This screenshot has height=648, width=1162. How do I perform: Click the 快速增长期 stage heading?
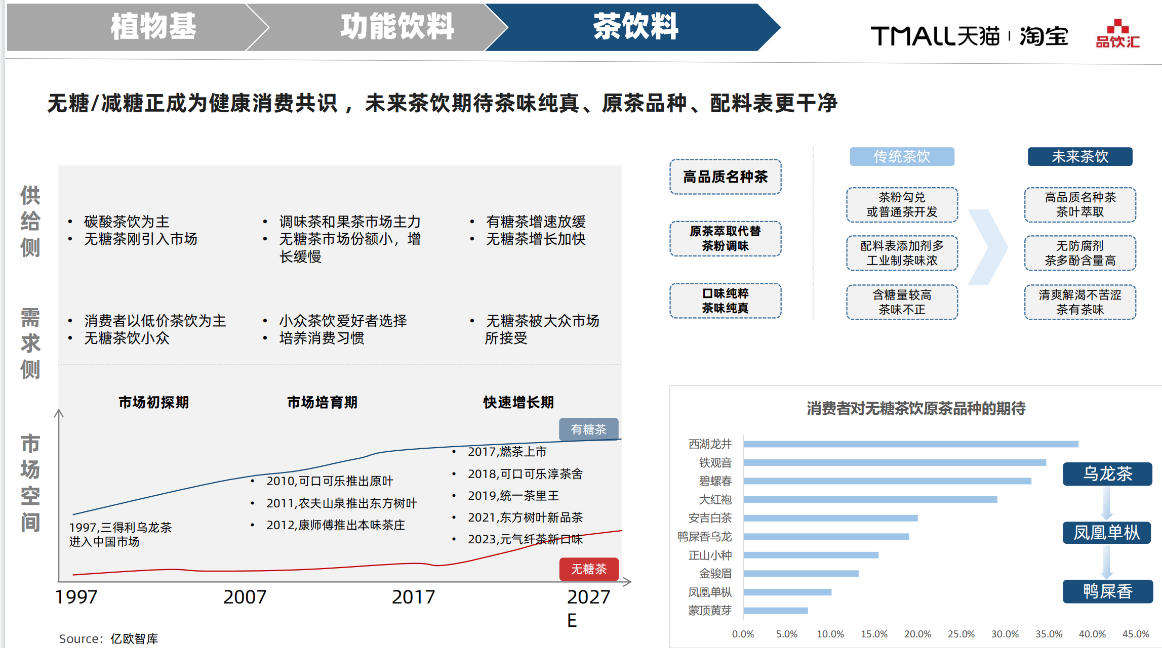click(518, 402)
